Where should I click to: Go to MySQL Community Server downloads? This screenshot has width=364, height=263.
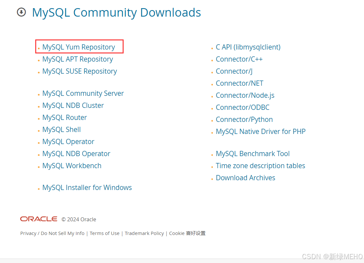[83, 93]
